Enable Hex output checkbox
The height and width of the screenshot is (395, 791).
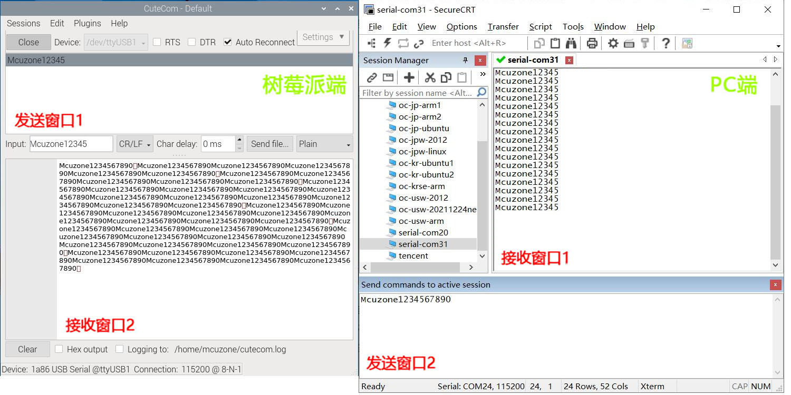[59, 349]
